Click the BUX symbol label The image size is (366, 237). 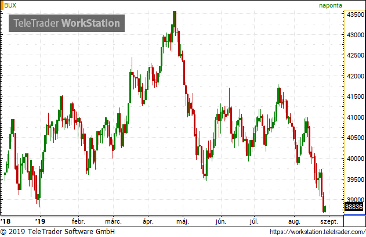[x=10, y=5]
